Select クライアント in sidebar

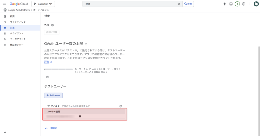point(17,33)
